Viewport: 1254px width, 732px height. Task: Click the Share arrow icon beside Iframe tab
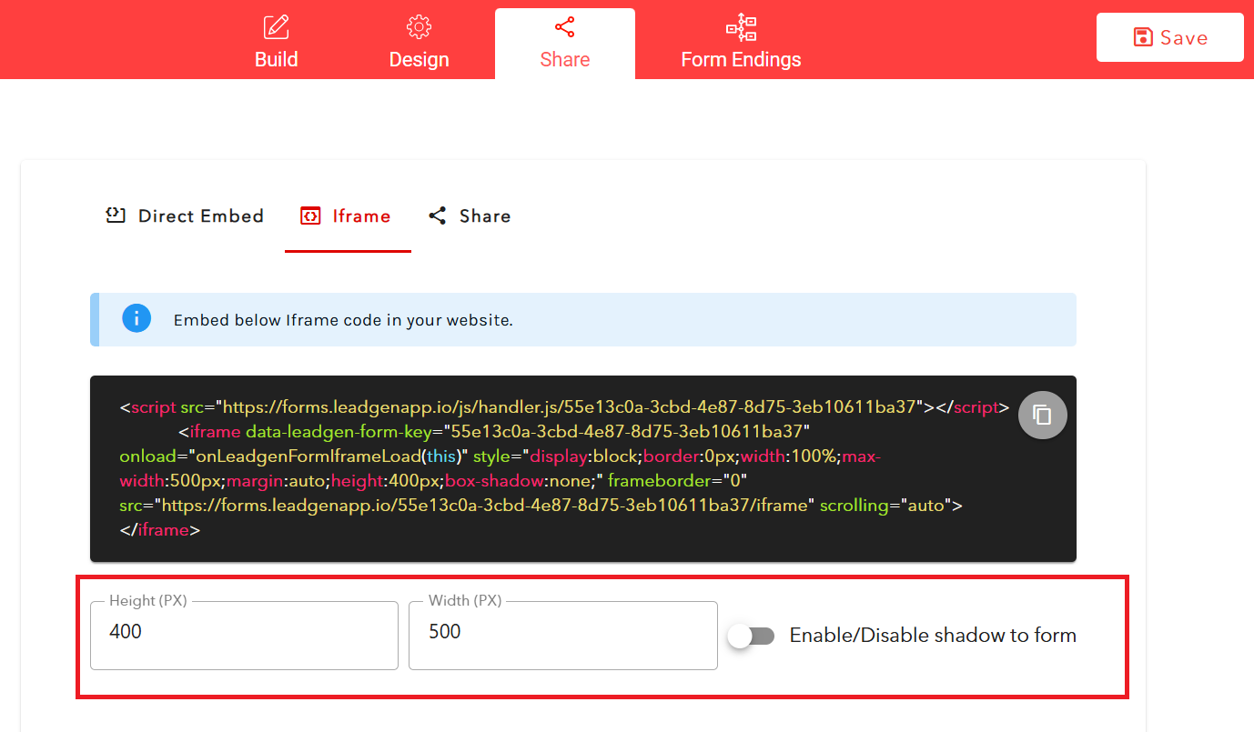coord(437,215)
